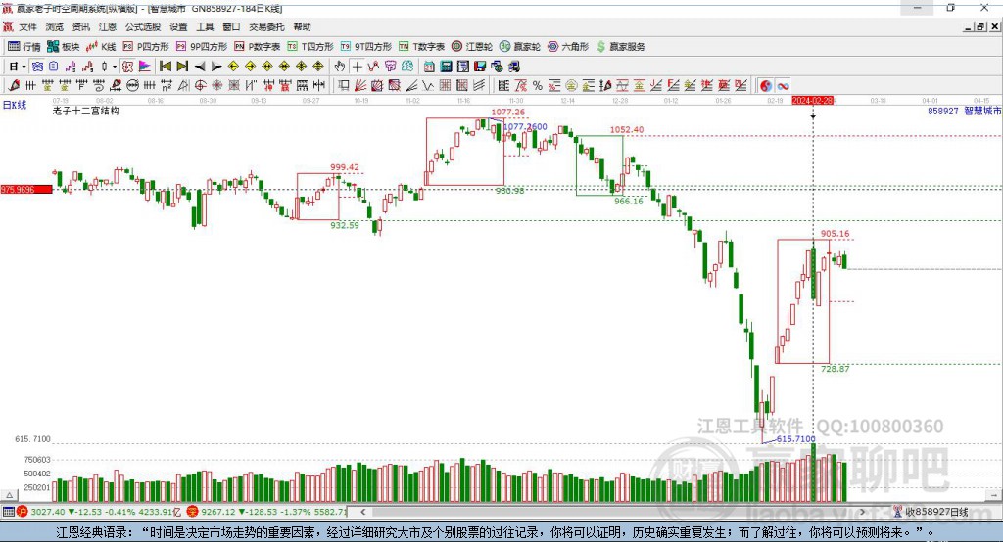Select the zigzag wave line tool

[428, 86]
